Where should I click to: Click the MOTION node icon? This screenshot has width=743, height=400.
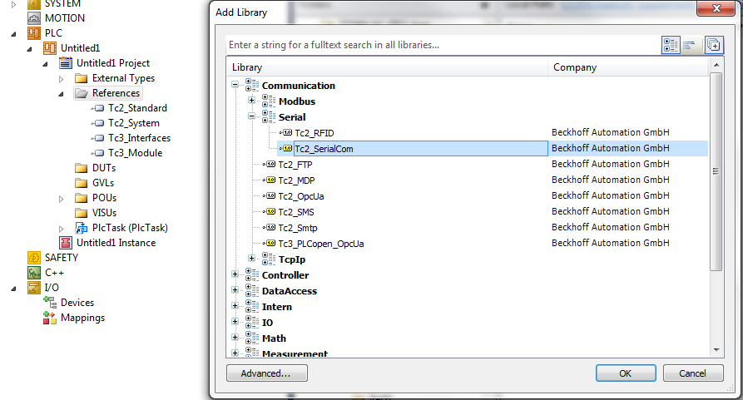(34, 18)
